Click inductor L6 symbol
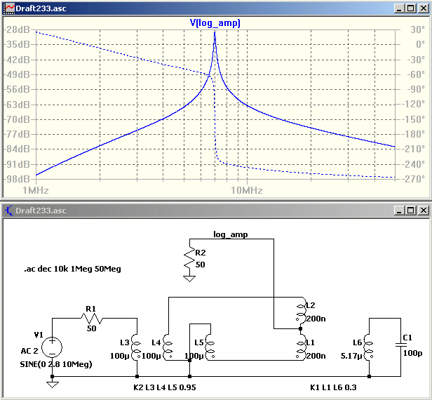Screen dimensions: 432x400 pyautogui.click(x=369, y=347)
